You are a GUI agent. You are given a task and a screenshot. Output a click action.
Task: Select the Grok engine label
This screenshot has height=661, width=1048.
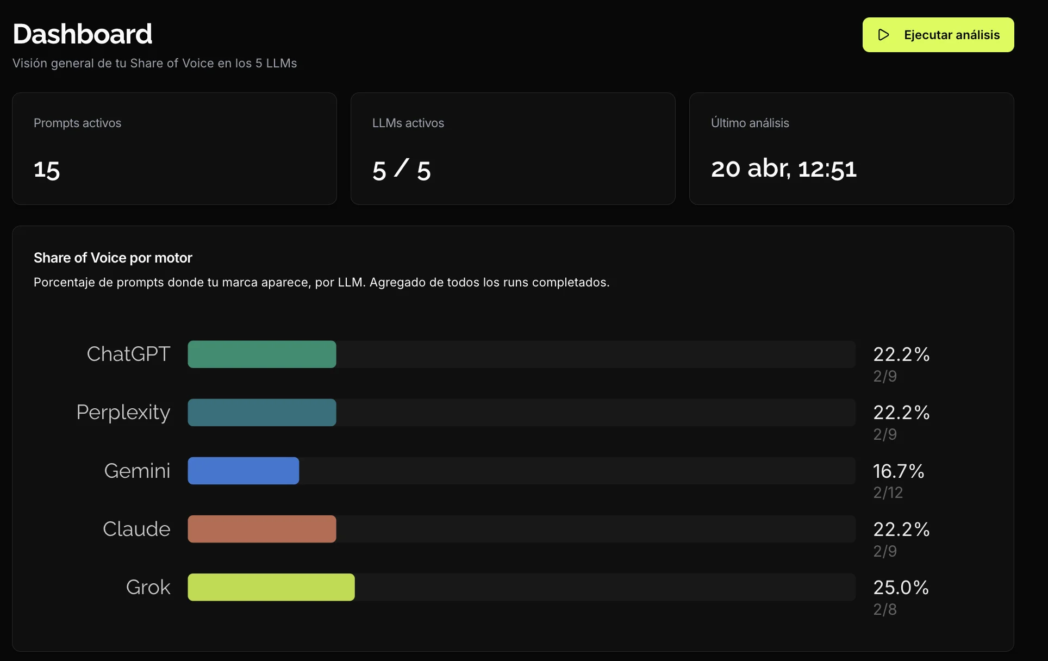coord(148,587)
